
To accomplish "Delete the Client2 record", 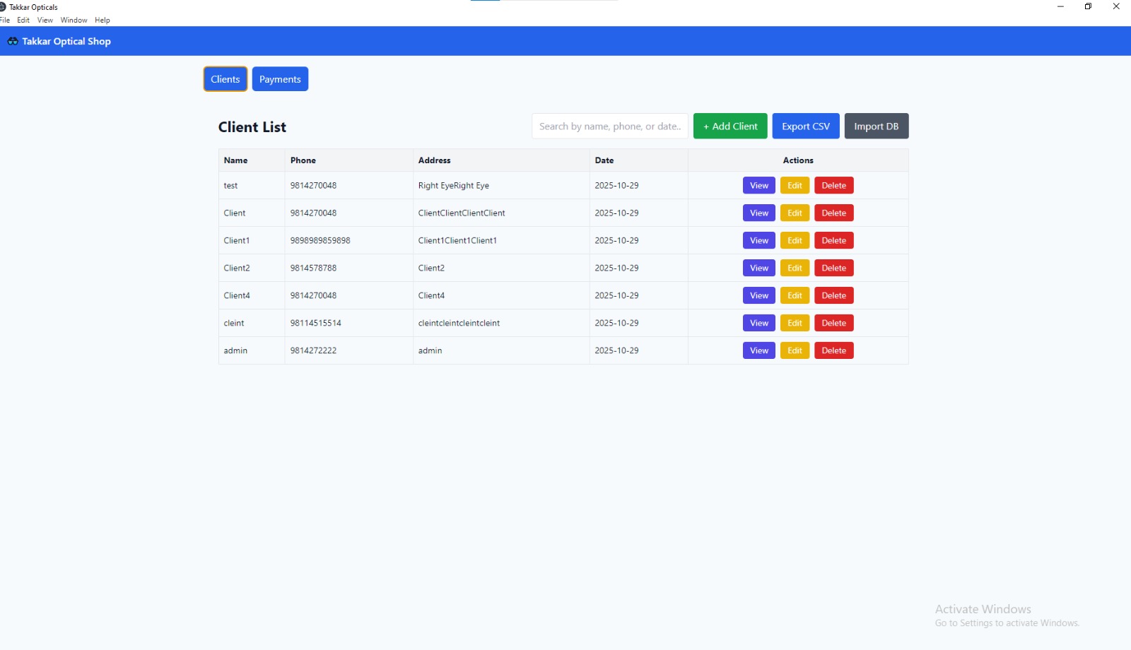I will [833, 268].
